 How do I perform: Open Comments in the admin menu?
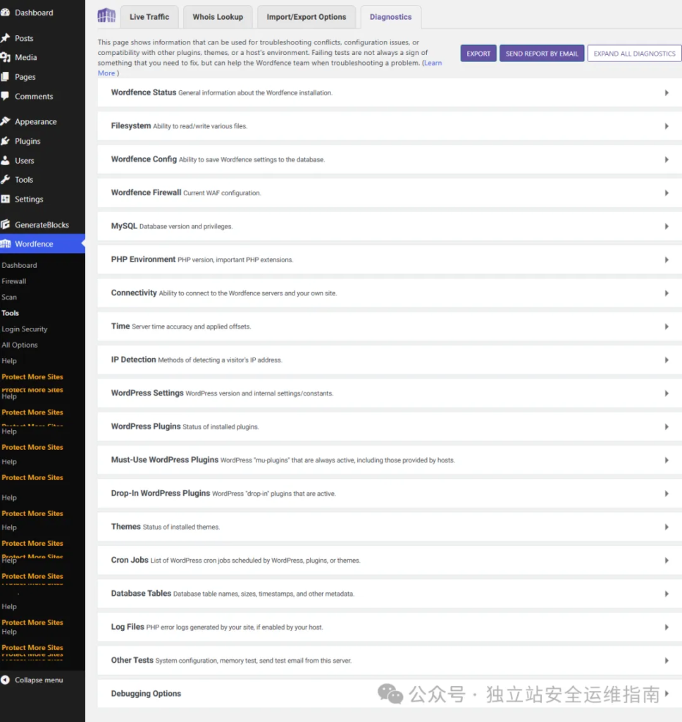click(34, 96)
